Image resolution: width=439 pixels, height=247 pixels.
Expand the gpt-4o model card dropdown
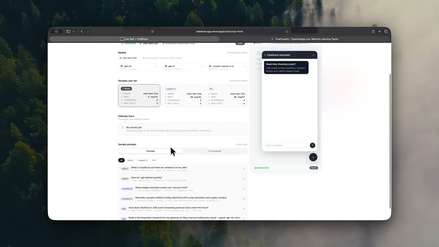(x=156, y=66)
